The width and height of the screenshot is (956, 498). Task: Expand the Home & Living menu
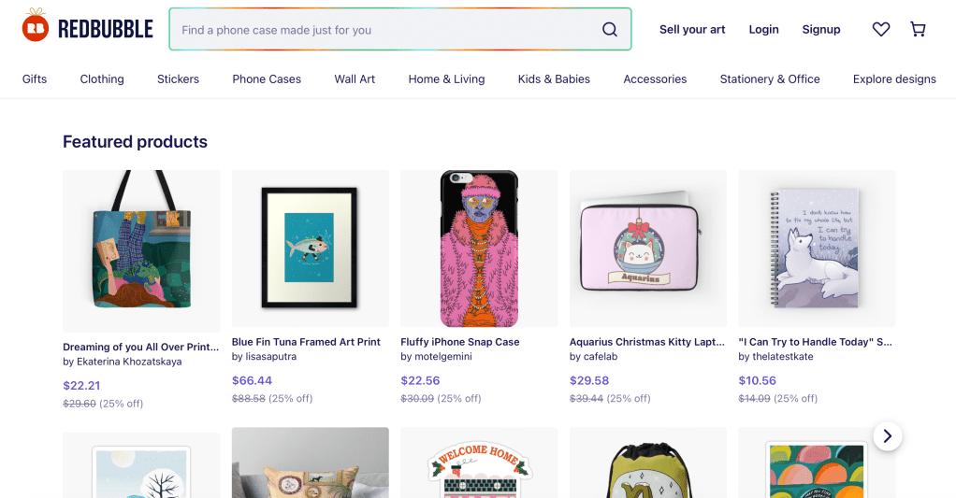[446, 79]
